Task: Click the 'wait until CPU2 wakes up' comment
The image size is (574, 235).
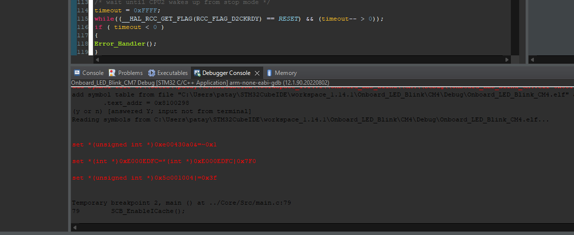Action: click(182, 2)
